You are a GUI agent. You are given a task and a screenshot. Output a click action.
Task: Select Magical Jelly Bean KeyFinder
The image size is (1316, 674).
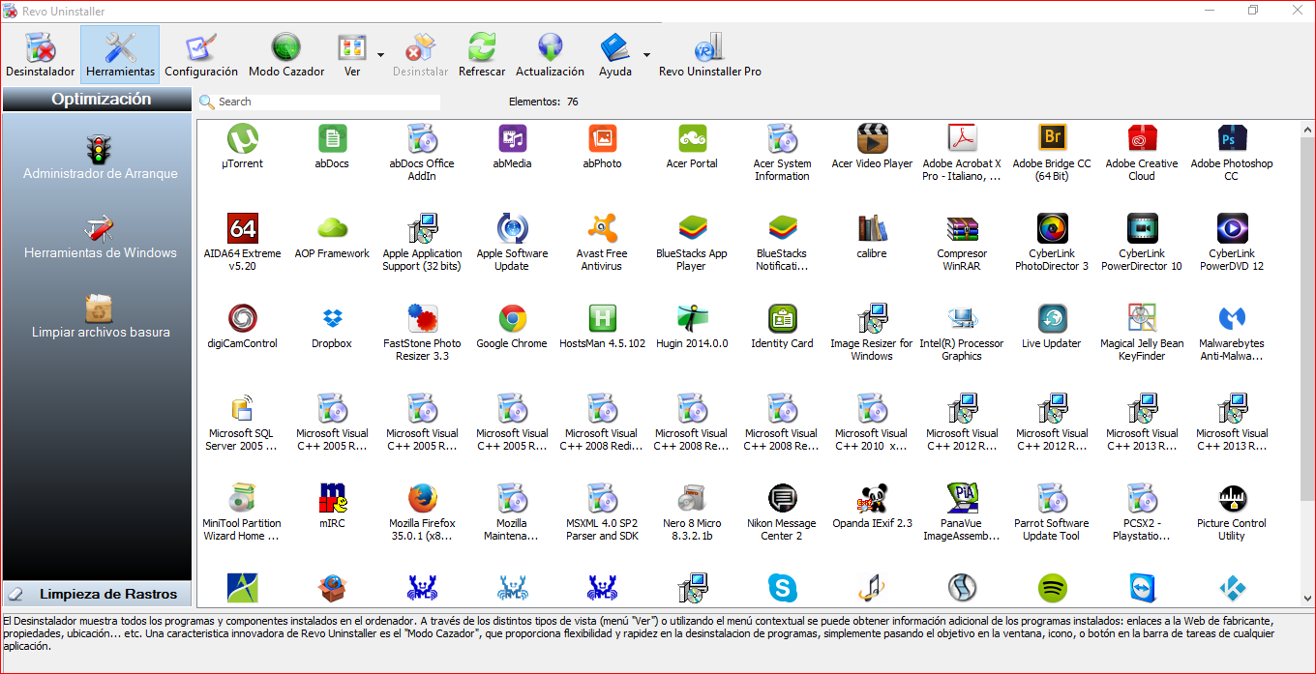(x=1142, y=333)
